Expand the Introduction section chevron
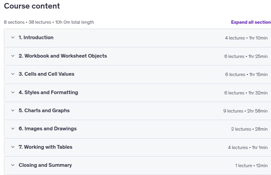 [13, 37]
